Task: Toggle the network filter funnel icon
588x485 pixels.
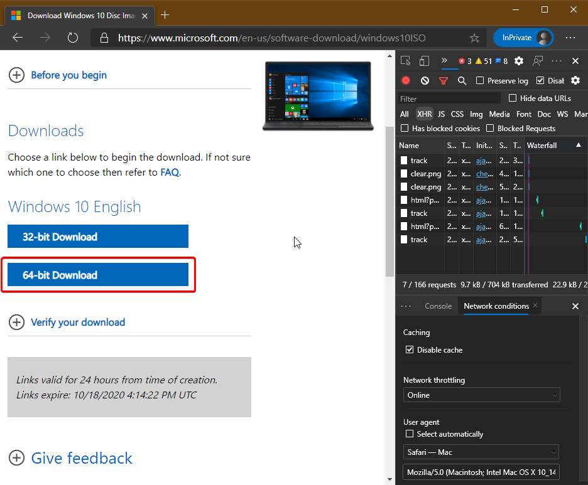Action: (444, 80)
